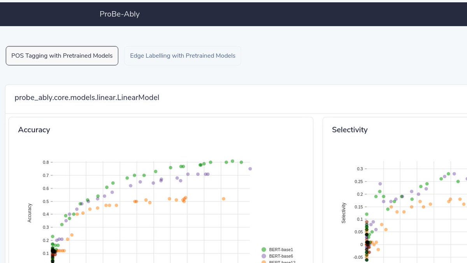Switch to Edge Labelling with Pretrained Models
The width and height of the screenshot is (467, 263).
[x=183, y=55]
